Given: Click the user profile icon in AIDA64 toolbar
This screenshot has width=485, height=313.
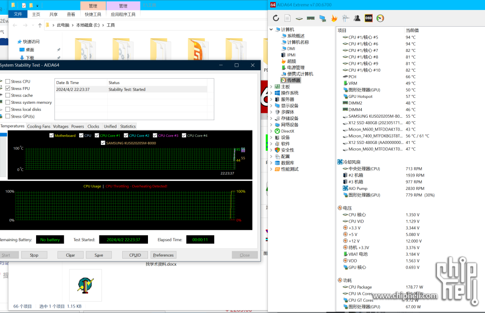Looking at the screenshot, I should point(357,18).
